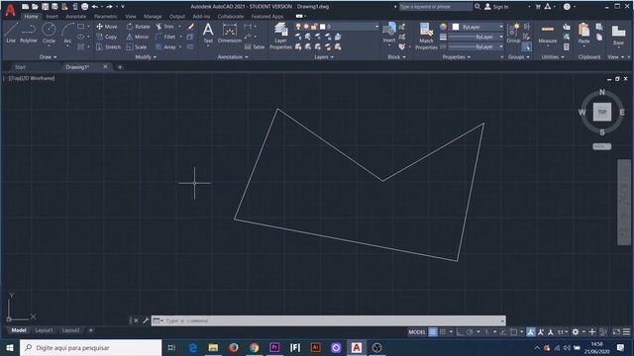Image resolution: width=634 pixels, height=356 pixels.
Task: Toggle MODEL space button
Action: pos(417,332)
